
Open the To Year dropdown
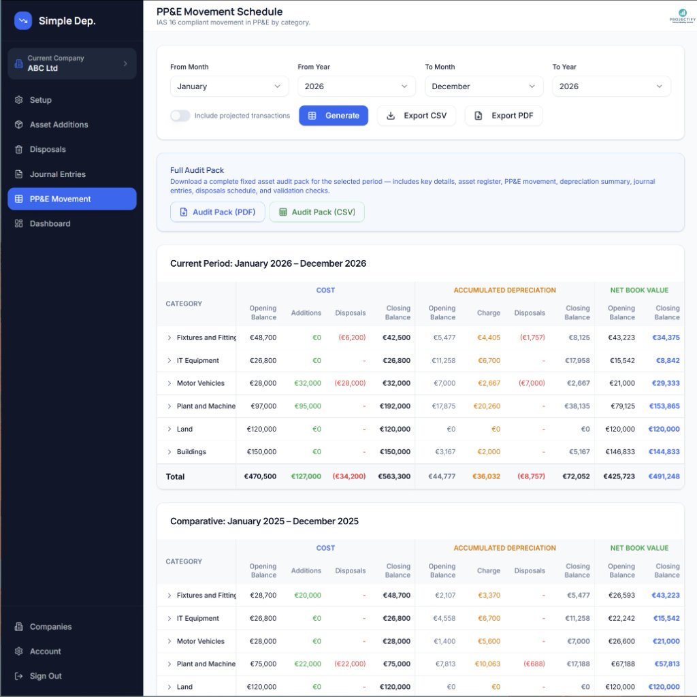611,86
